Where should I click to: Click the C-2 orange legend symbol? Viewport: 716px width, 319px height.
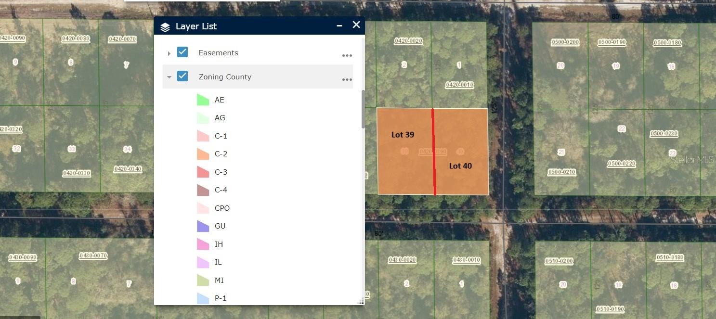click(x=203, y=154)
